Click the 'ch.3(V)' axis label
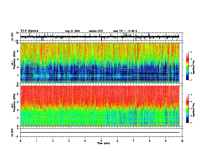The width and height of the screenshot is (205, 158). tap(12, 132)
